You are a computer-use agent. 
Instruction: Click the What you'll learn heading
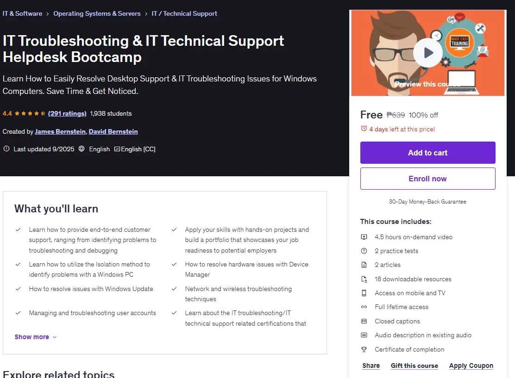click(56, 209)
